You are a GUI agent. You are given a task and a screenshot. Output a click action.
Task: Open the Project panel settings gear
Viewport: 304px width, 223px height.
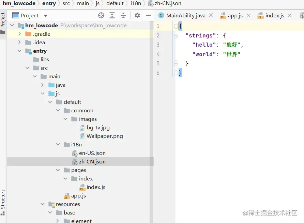click(x=137, y=15)
